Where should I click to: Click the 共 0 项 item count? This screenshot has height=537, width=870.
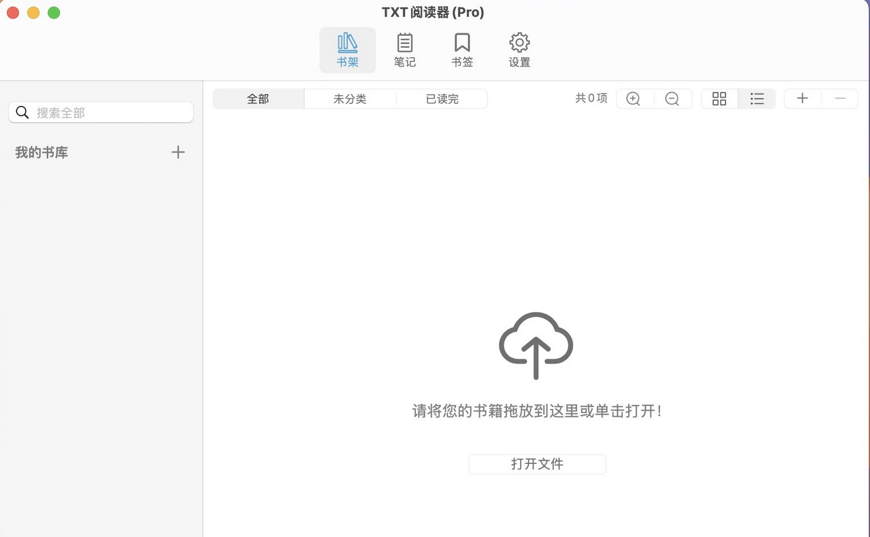591,98
